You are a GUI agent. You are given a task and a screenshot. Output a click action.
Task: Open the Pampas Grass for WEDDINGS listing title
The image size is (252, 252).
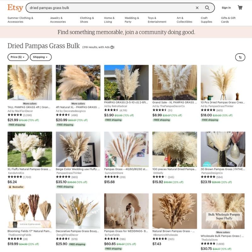point(126,231)
